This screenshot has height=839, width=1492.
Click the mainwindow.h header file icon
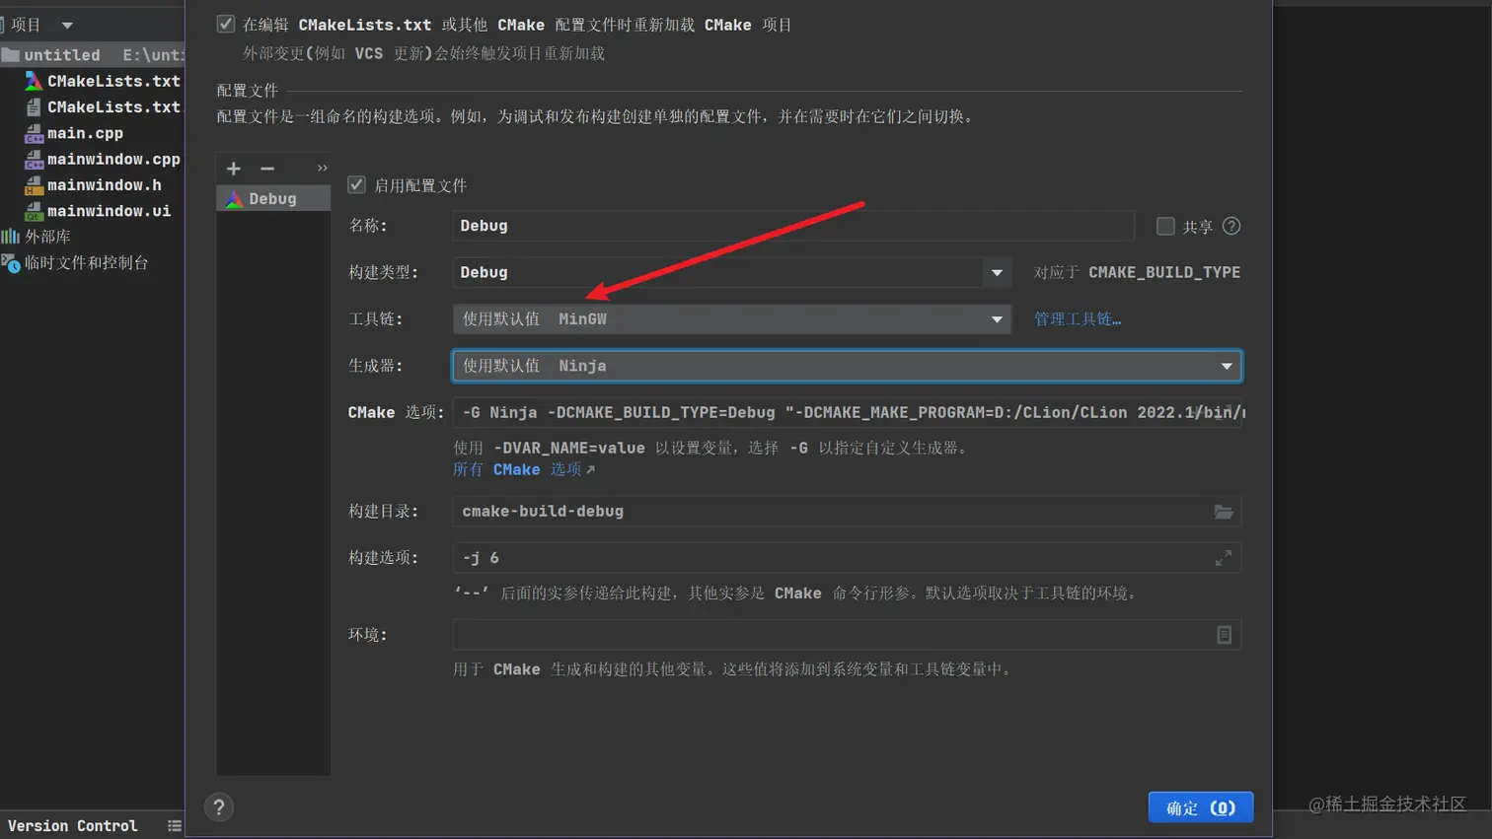(x=34, y=185)
